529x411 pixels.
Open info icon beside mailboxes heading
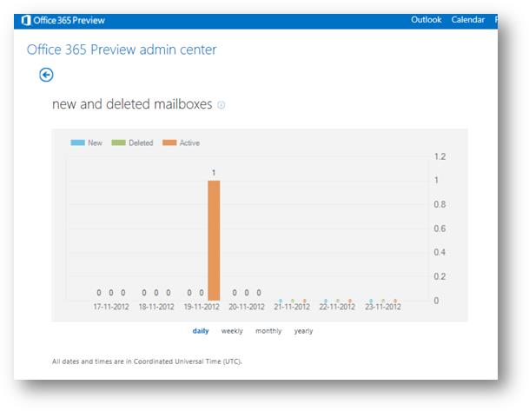221,105
